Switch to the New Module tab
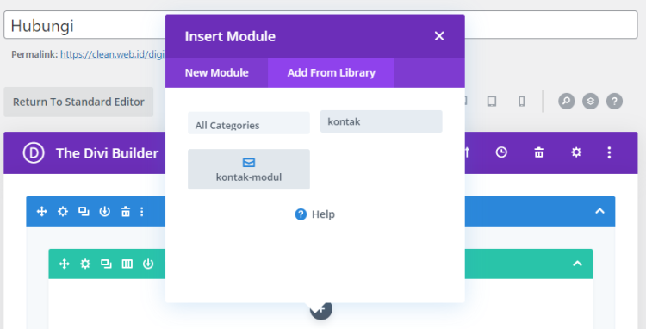This screenshot has height=329, width=646. click(x=217, y=72)
